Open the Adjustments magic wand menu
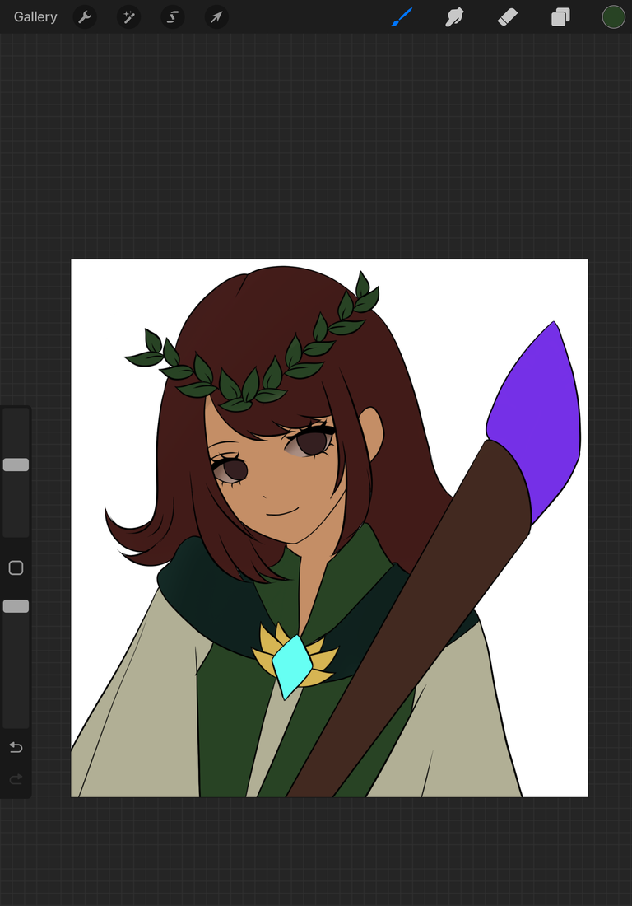Screen dimensions: 632x906 click(x=128, y=16)
